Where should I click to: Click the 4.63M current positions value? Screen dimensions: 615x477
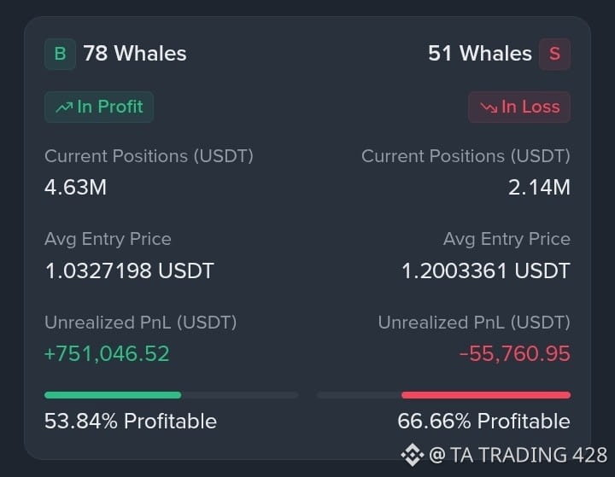pyautogui.click(x=75, y=187)
